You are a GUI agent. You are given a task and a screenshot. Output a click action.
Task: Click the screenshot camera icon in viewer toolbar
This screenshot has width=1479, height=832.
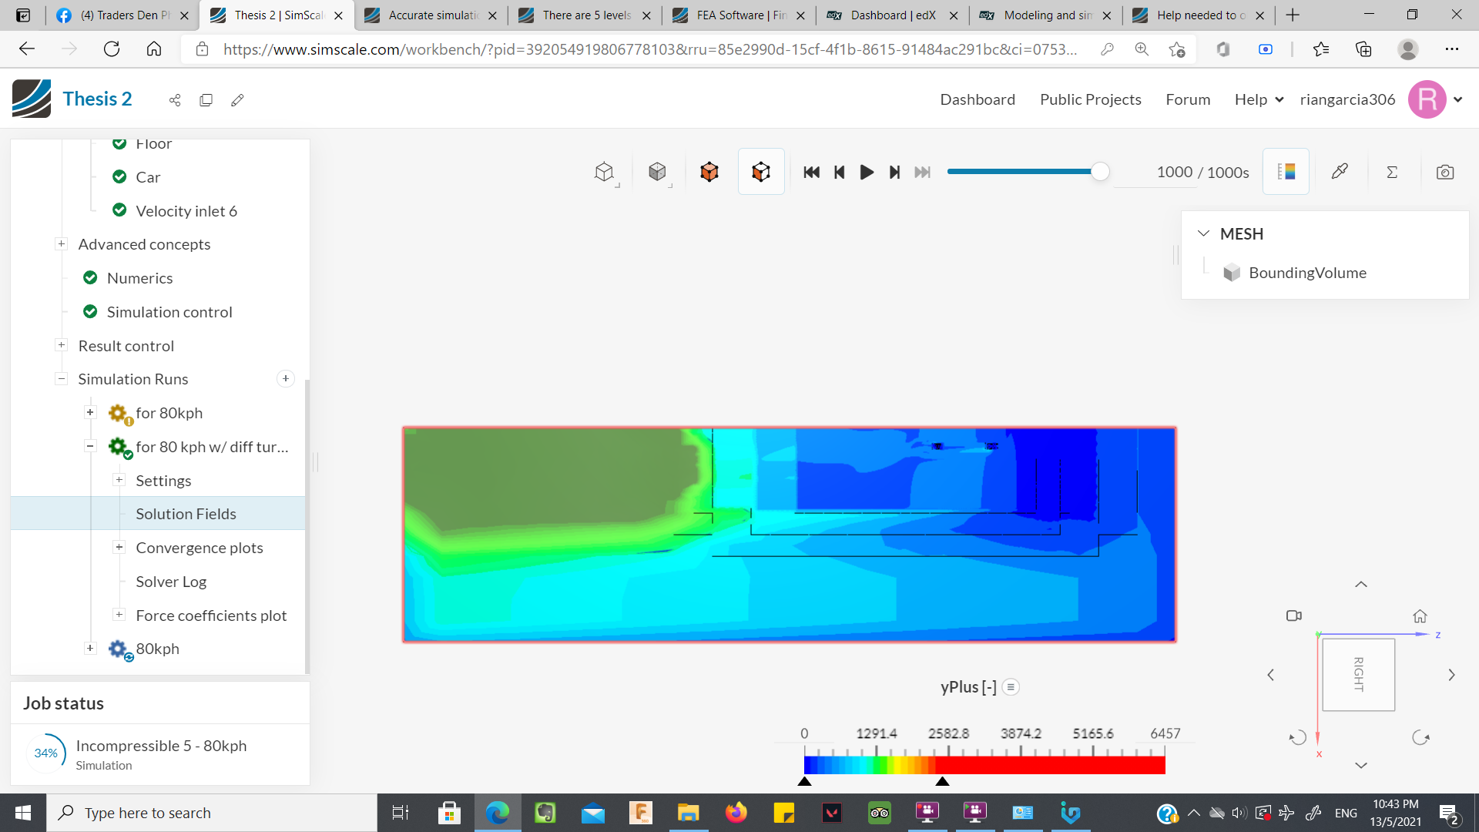coord(1444,172)
